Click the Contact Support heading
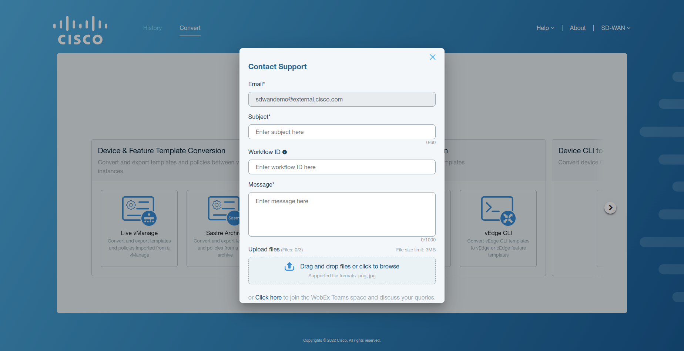684x351 pixels. pos(277,67)
